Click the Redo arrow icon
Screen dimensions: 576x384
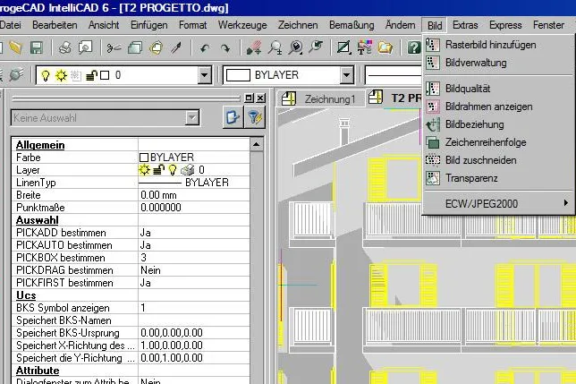click(225, 47)
